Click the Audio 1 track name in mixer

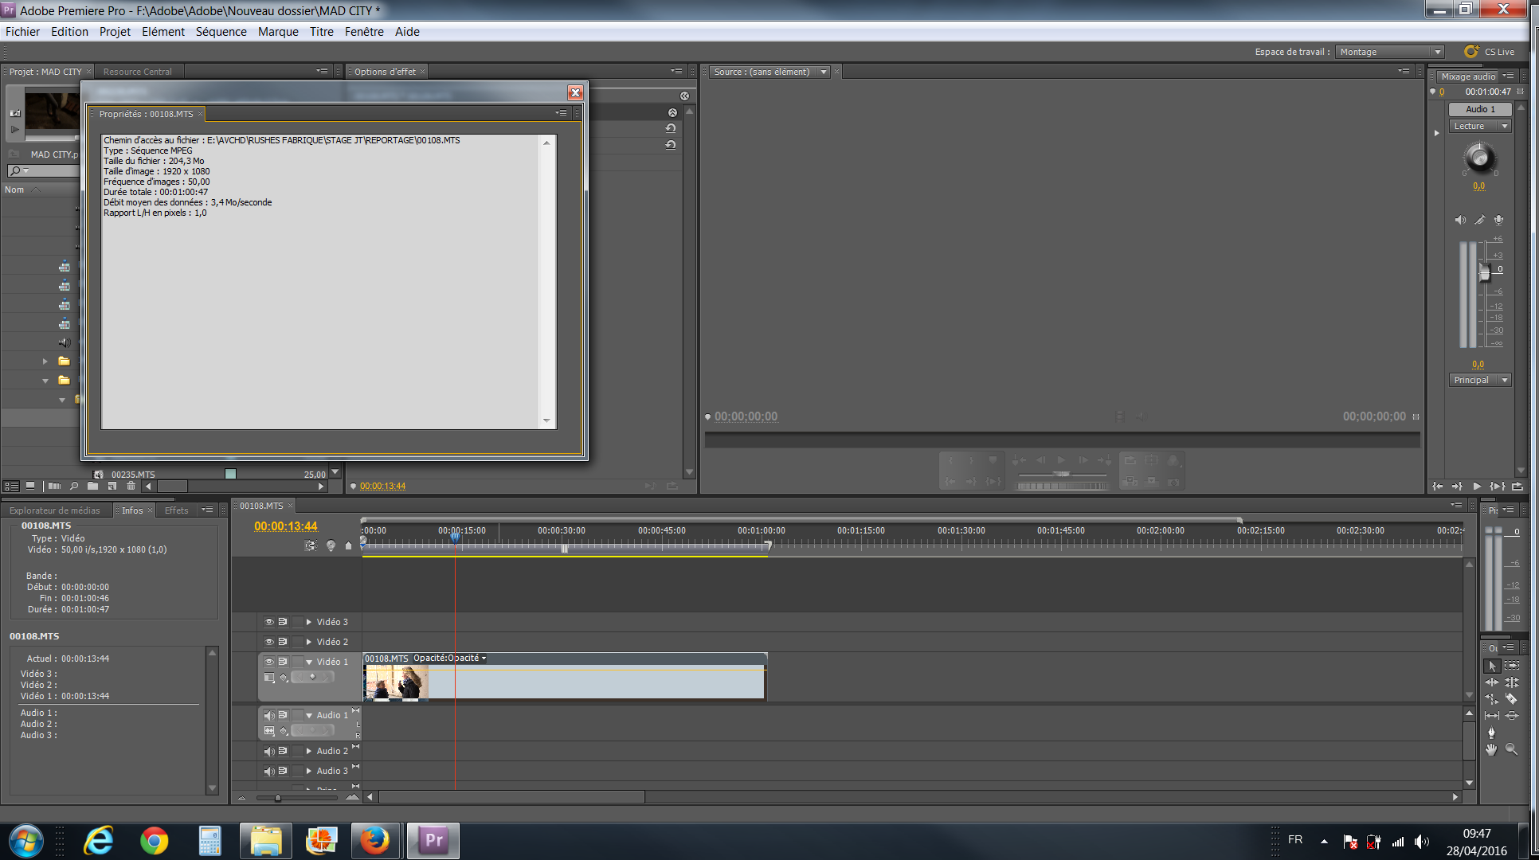coord(1480,109)
